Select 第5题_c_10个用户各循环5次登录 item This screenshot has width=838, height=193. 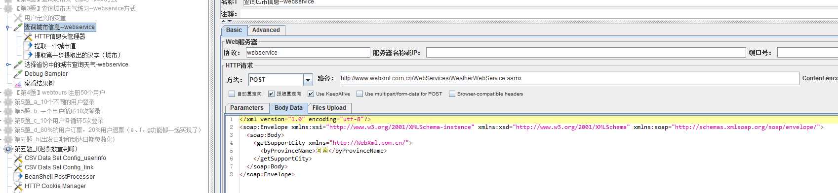tap(59, 121)
